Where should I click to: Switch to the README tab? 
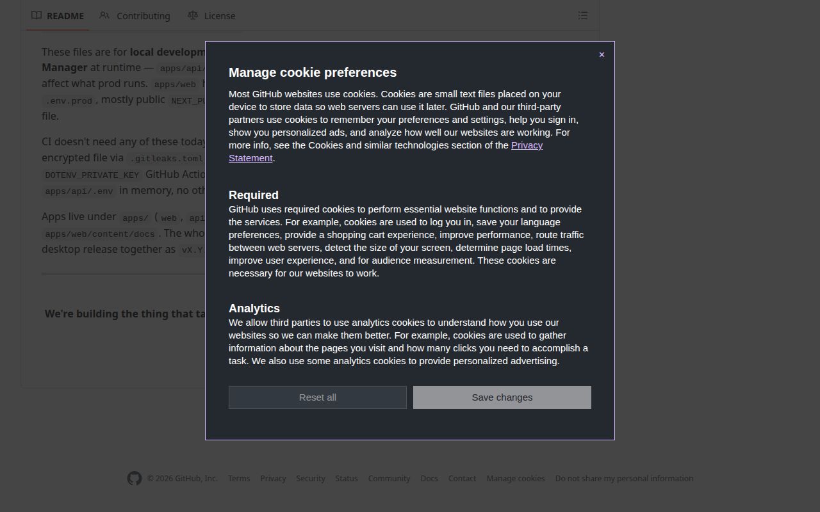tap(58, 16)
